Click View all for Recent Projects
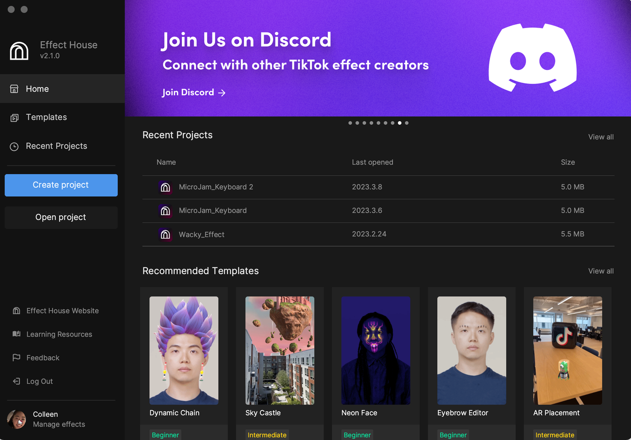The height and width of the screenshot is (440, 631). coord(601,137)
